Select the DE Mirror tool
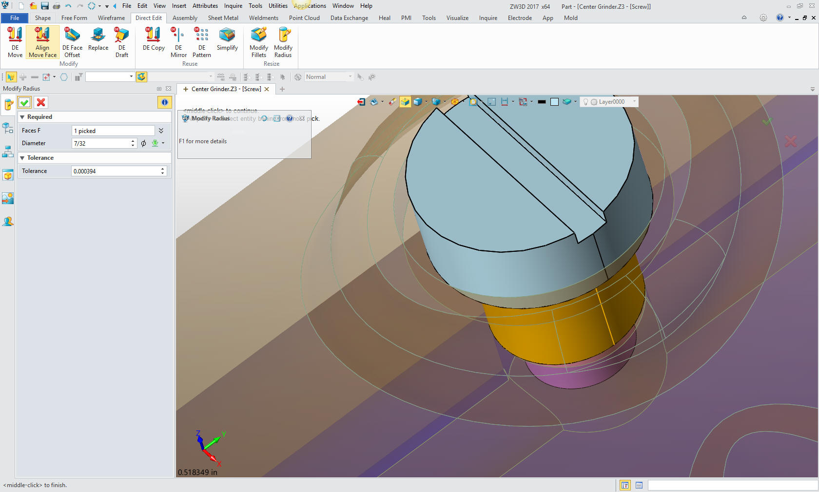 click(x=178, y=42)
